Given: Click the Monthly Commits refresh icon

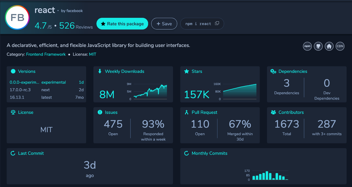Looking at the screenshot, I should point(186,153).
